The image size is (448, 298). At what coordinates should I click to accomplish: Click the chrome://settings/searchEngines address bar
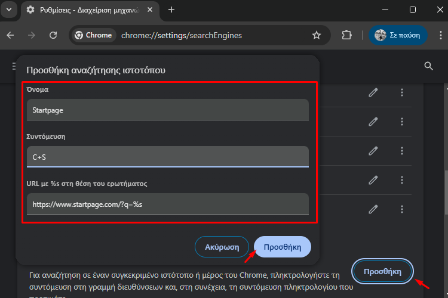182,35
